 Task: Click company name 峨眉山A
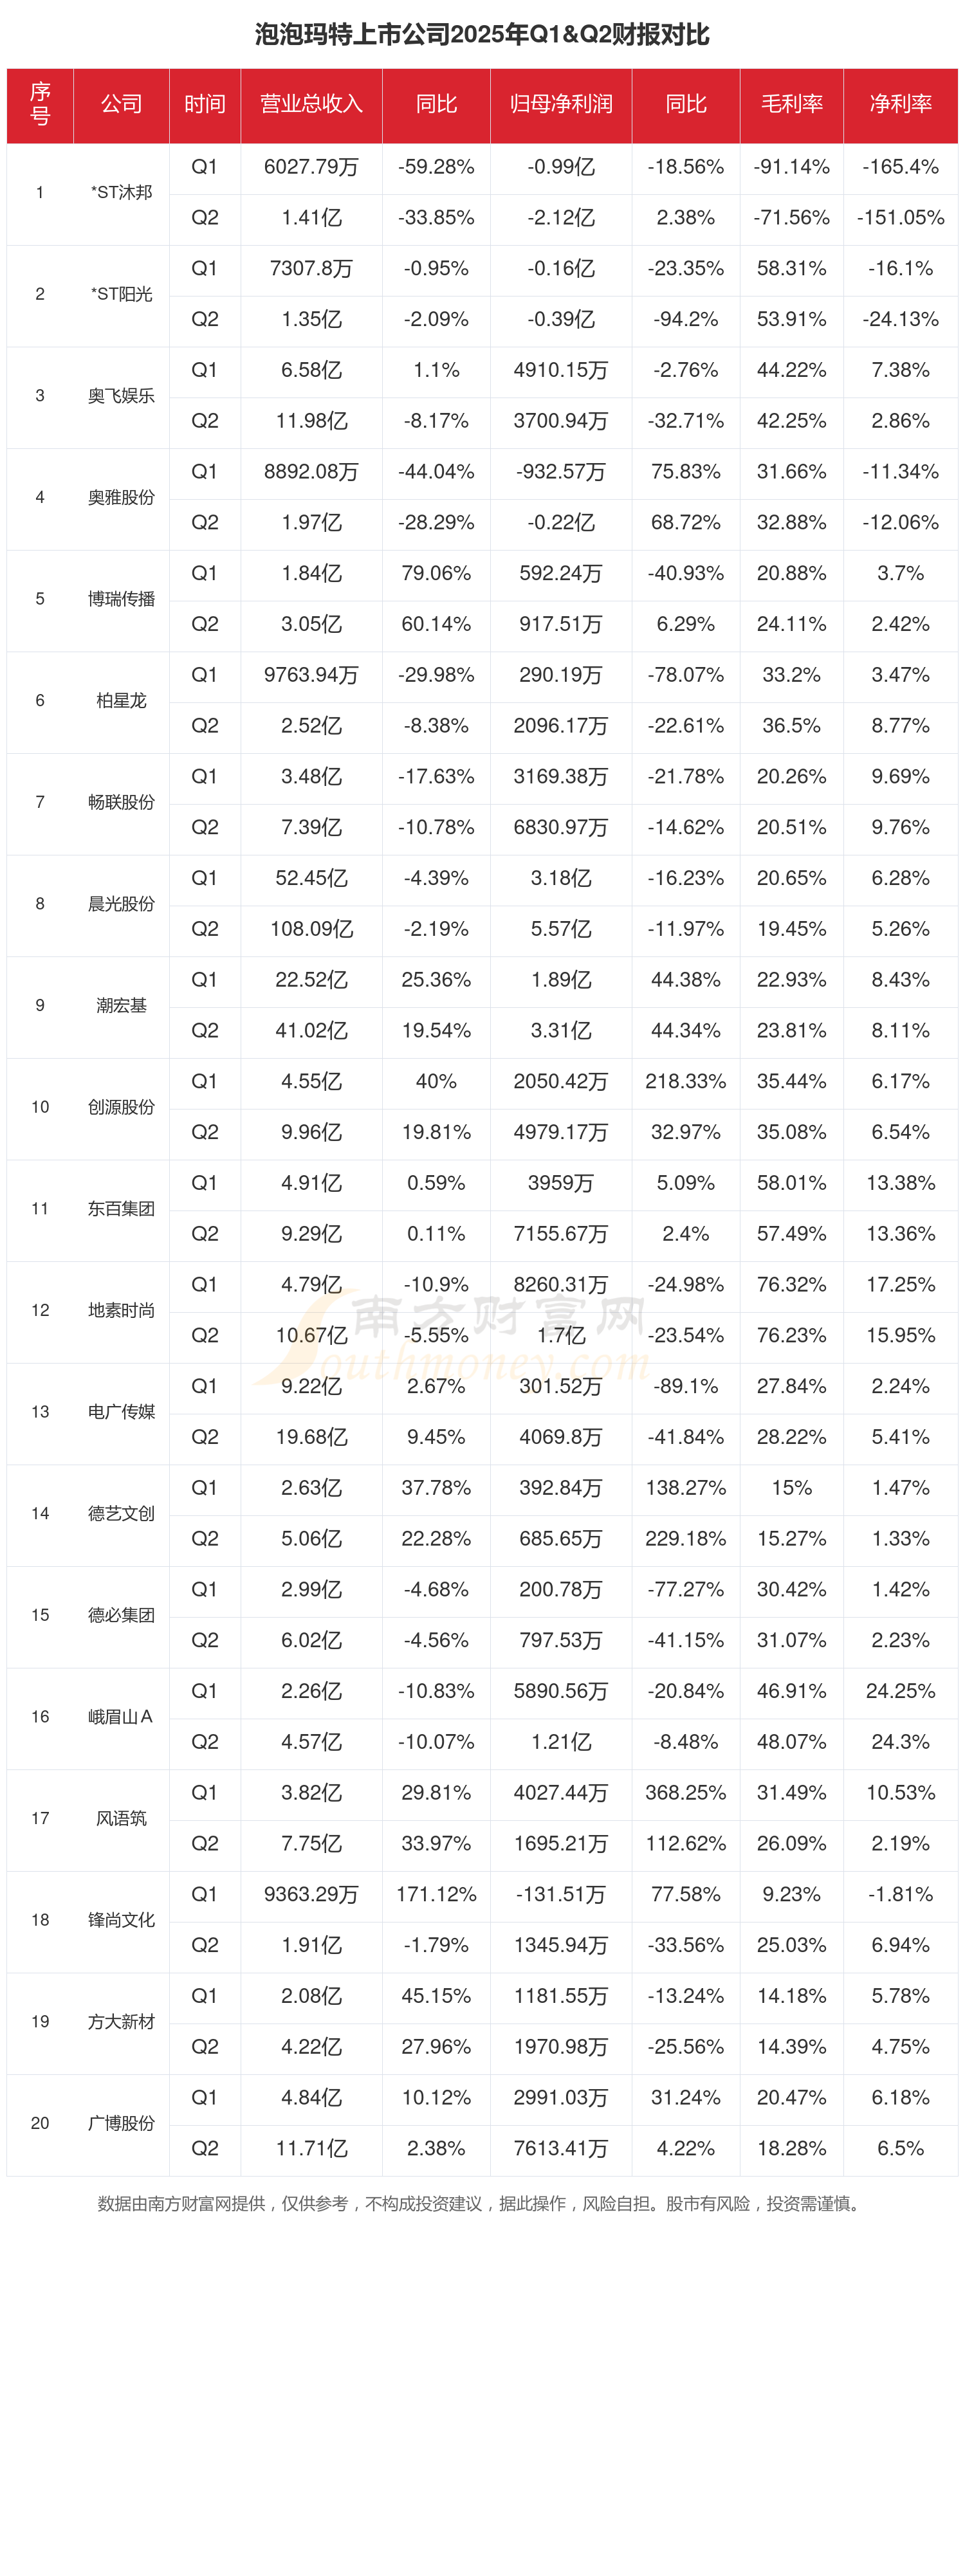click(x=121, y=1716)
